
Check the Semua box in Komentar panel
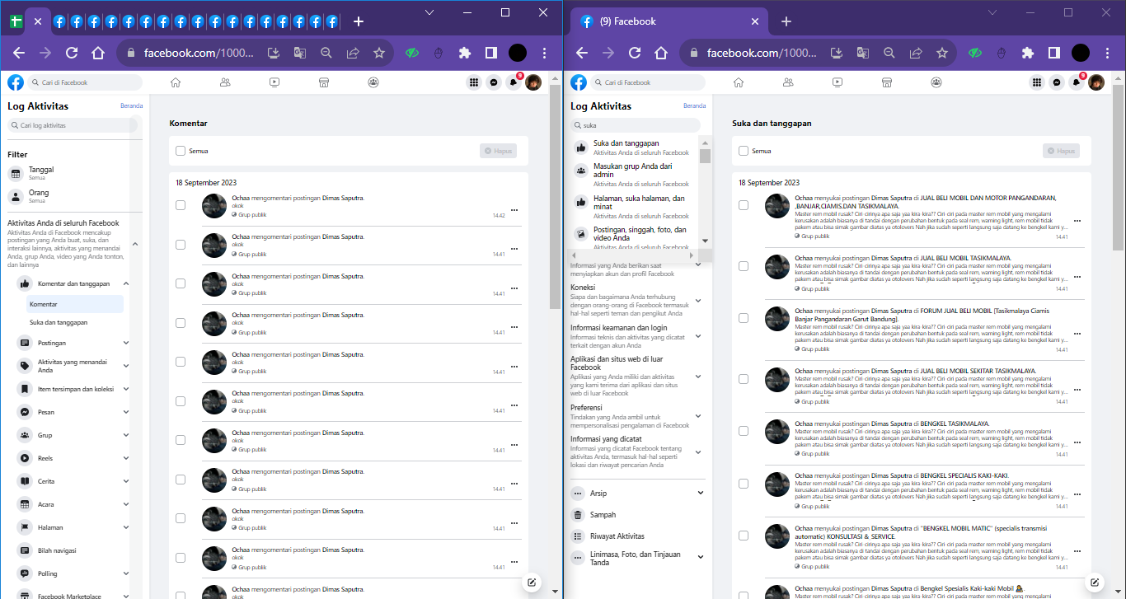181,151
